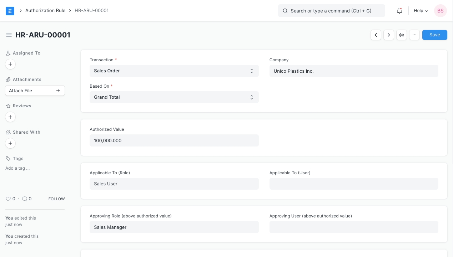The height and width of the screenshot is (257, 453).
Task: Click the Attach File button
Action: (x=35, y=91)
